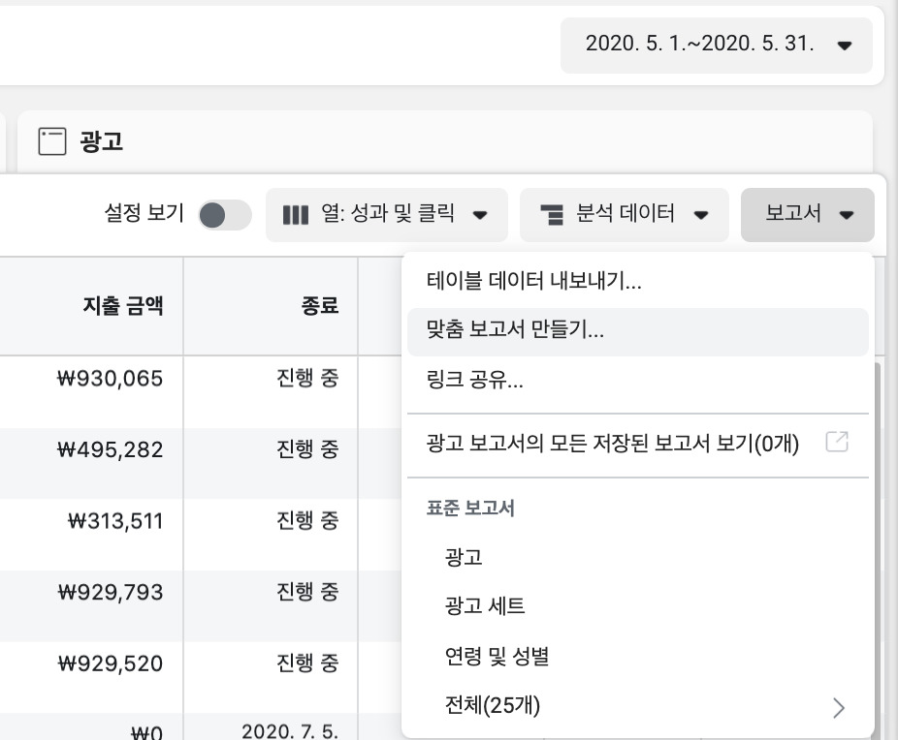Click the report menu vertical scrollbar

click(x=880, y=549)
